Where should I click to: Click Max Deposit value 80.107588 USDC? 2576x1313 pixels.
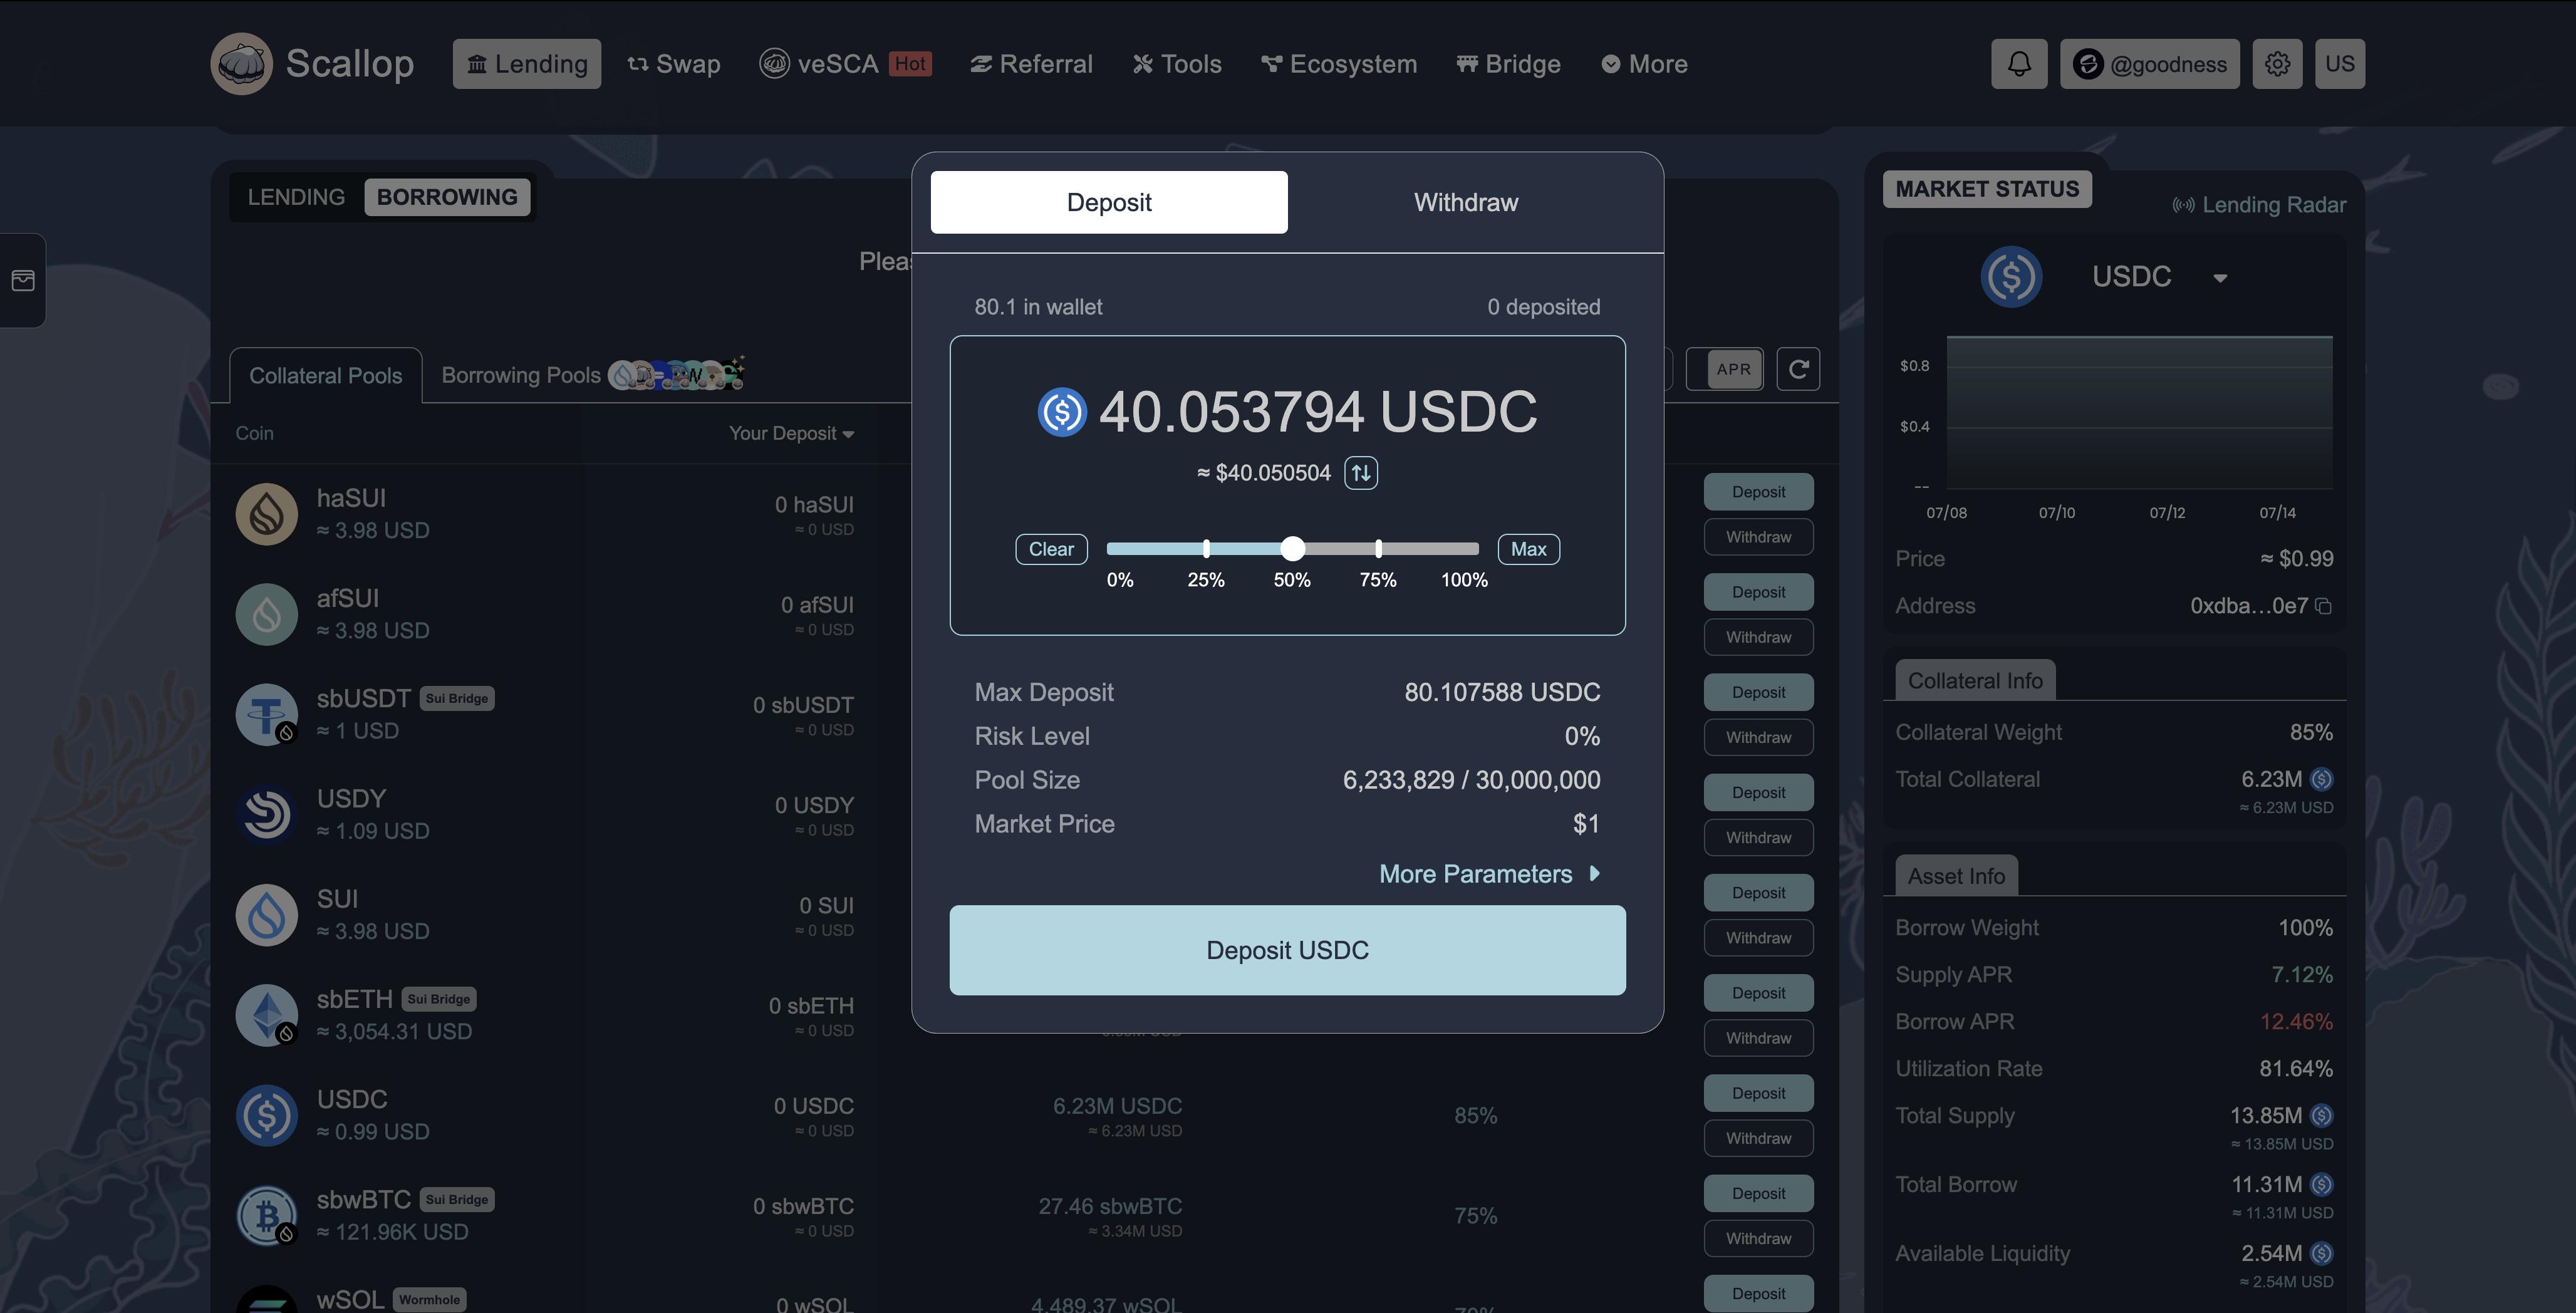1502,692
